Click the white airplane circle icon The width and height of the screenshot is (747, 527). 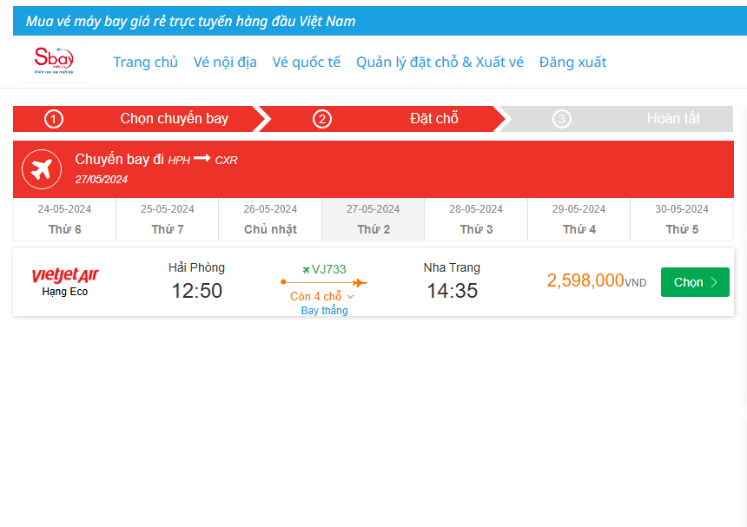(42, 168)
